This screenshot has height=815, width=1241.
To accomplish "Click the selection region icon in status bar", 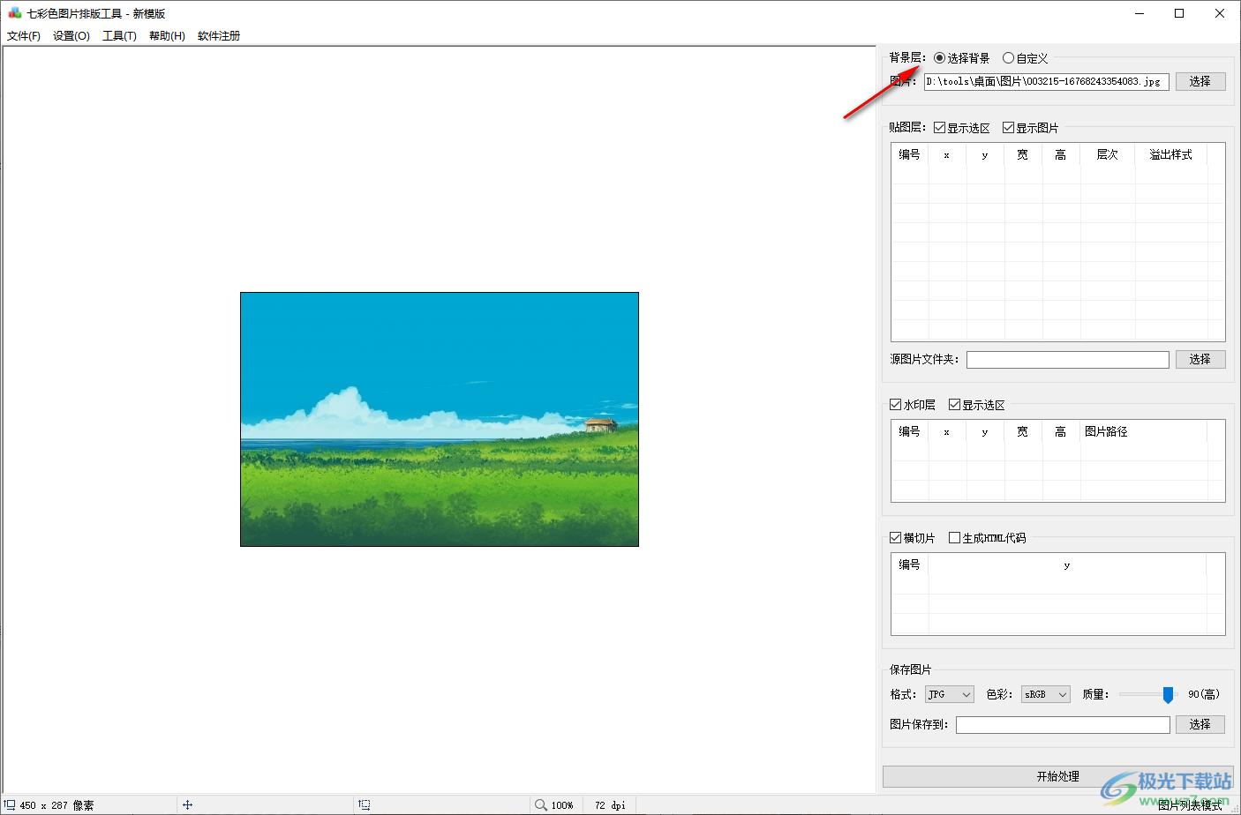I will (365, 804).
